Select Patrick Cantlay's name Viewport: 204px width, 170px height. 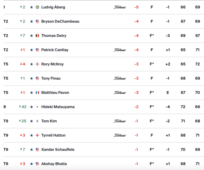(55, 50)
